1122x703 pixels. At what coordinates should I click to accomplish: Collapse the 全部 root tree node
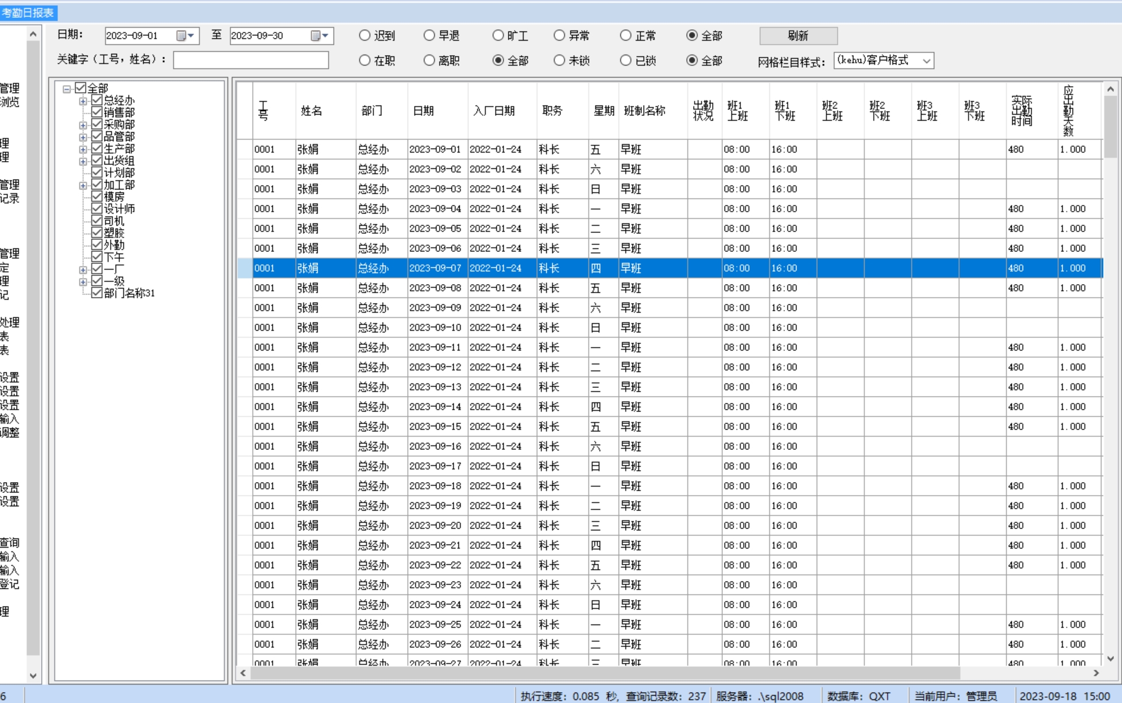tap(67, 89)
